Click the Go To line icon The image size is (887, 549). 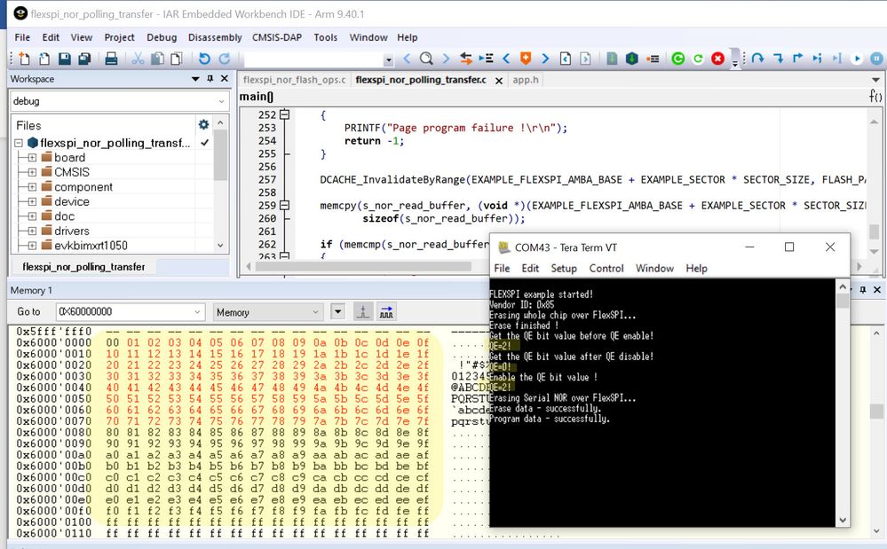(486, 59)
